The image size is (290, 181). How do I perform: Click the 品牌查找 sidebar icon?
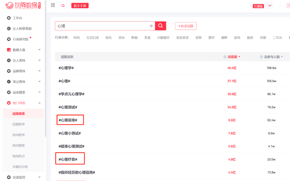pos(9,71)
